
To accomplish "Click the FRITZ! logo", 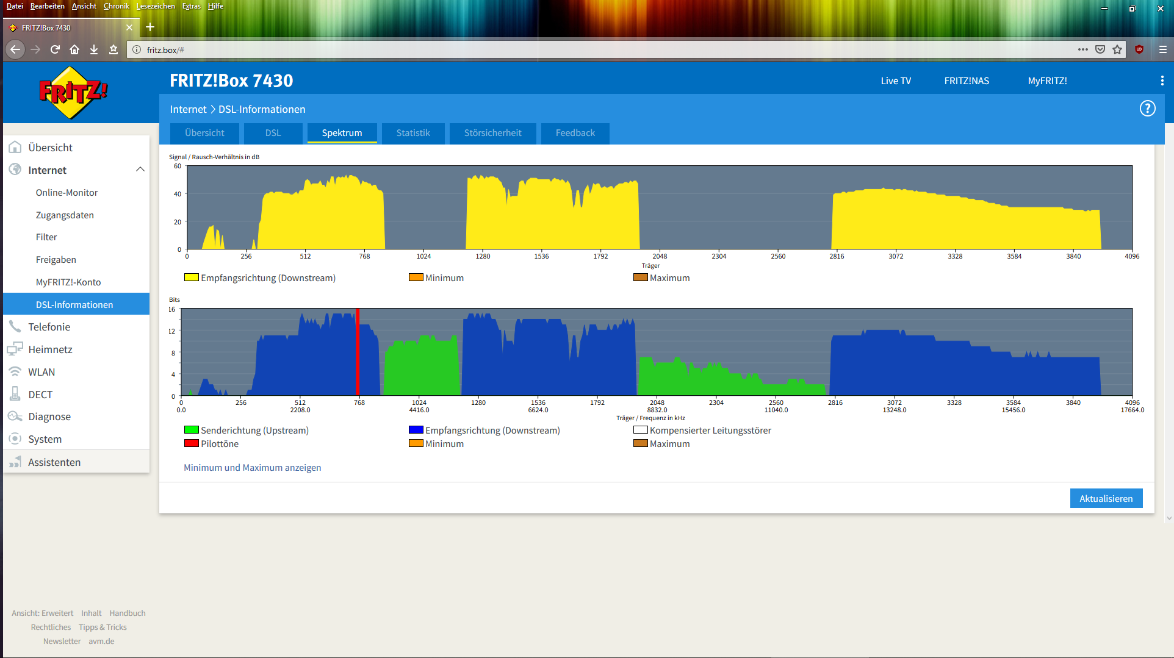I will pos(73,92).
